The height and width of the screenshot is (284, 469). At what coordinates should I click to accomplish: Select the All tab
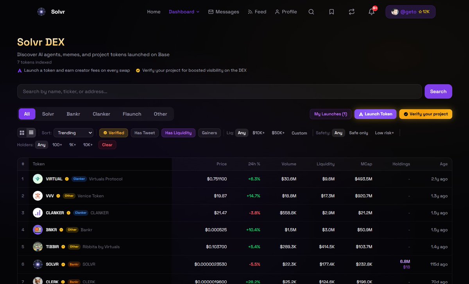pyautogui.click(x=27, y=114)
